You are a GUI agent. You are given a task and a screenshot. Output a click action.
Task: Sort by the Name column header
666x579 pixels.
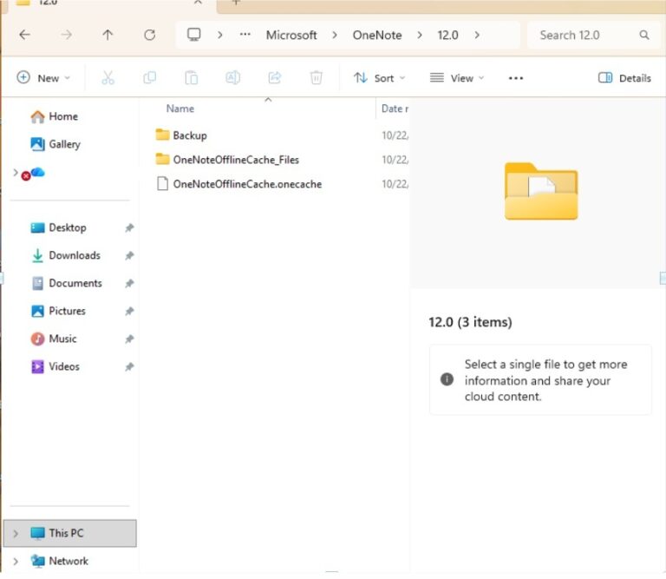(180, 109)
